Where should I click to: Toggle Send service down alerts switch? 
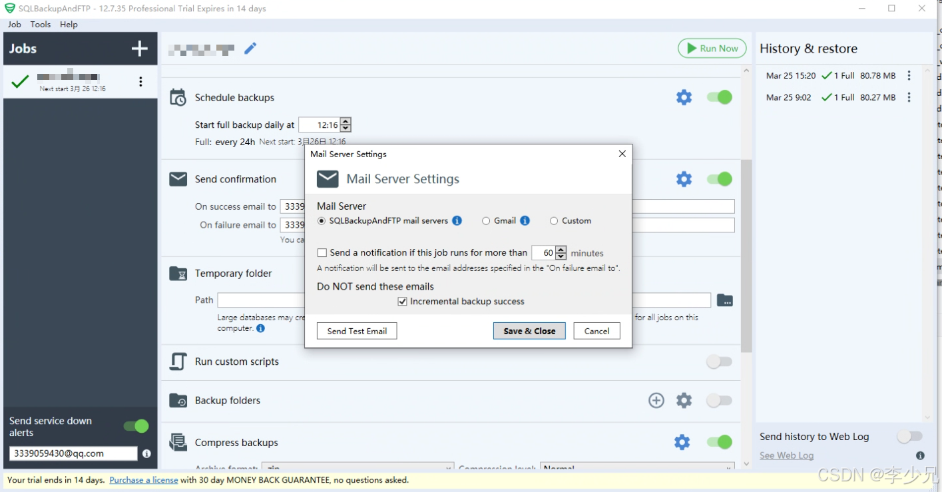136,426
